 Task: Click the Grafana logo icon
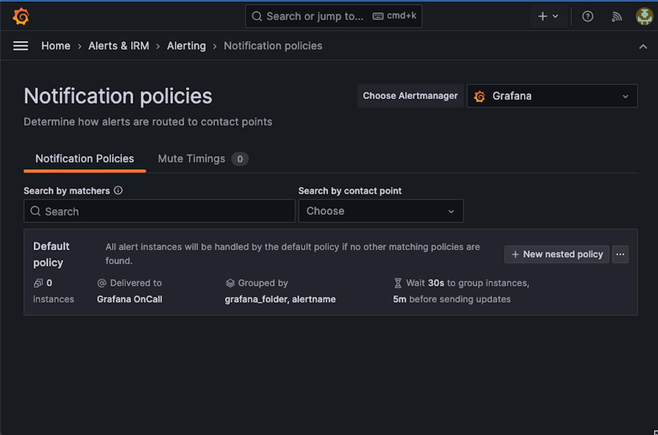coord(21,16)
